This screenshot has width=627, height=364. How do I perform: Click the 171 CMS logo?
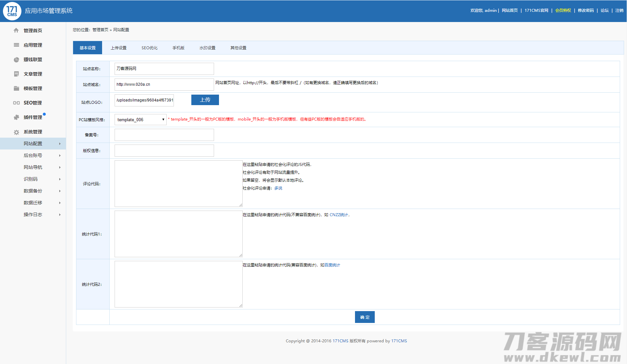click(x=12, y=11)
